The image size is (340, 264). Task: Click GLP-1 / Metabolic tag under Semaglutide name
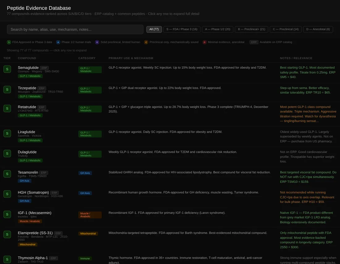(x=30, y=76)
